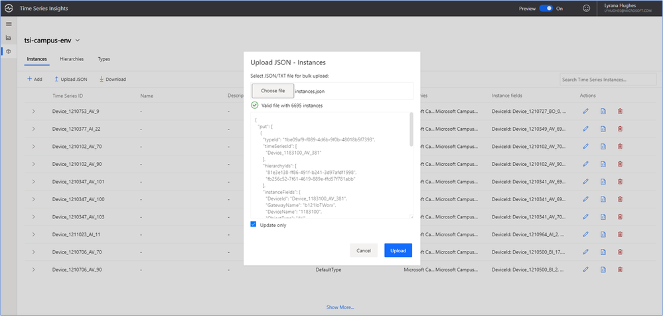This screenshot has width=663, height=316.
Task: Expand row Device_1210377_AI_22
Action: click(33, 129)
